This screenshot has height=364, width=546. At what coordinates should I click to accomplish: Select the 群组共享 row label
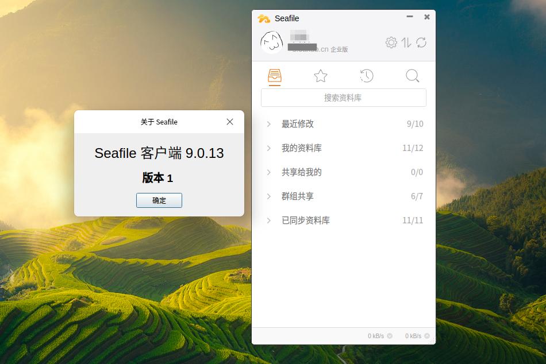298,196
